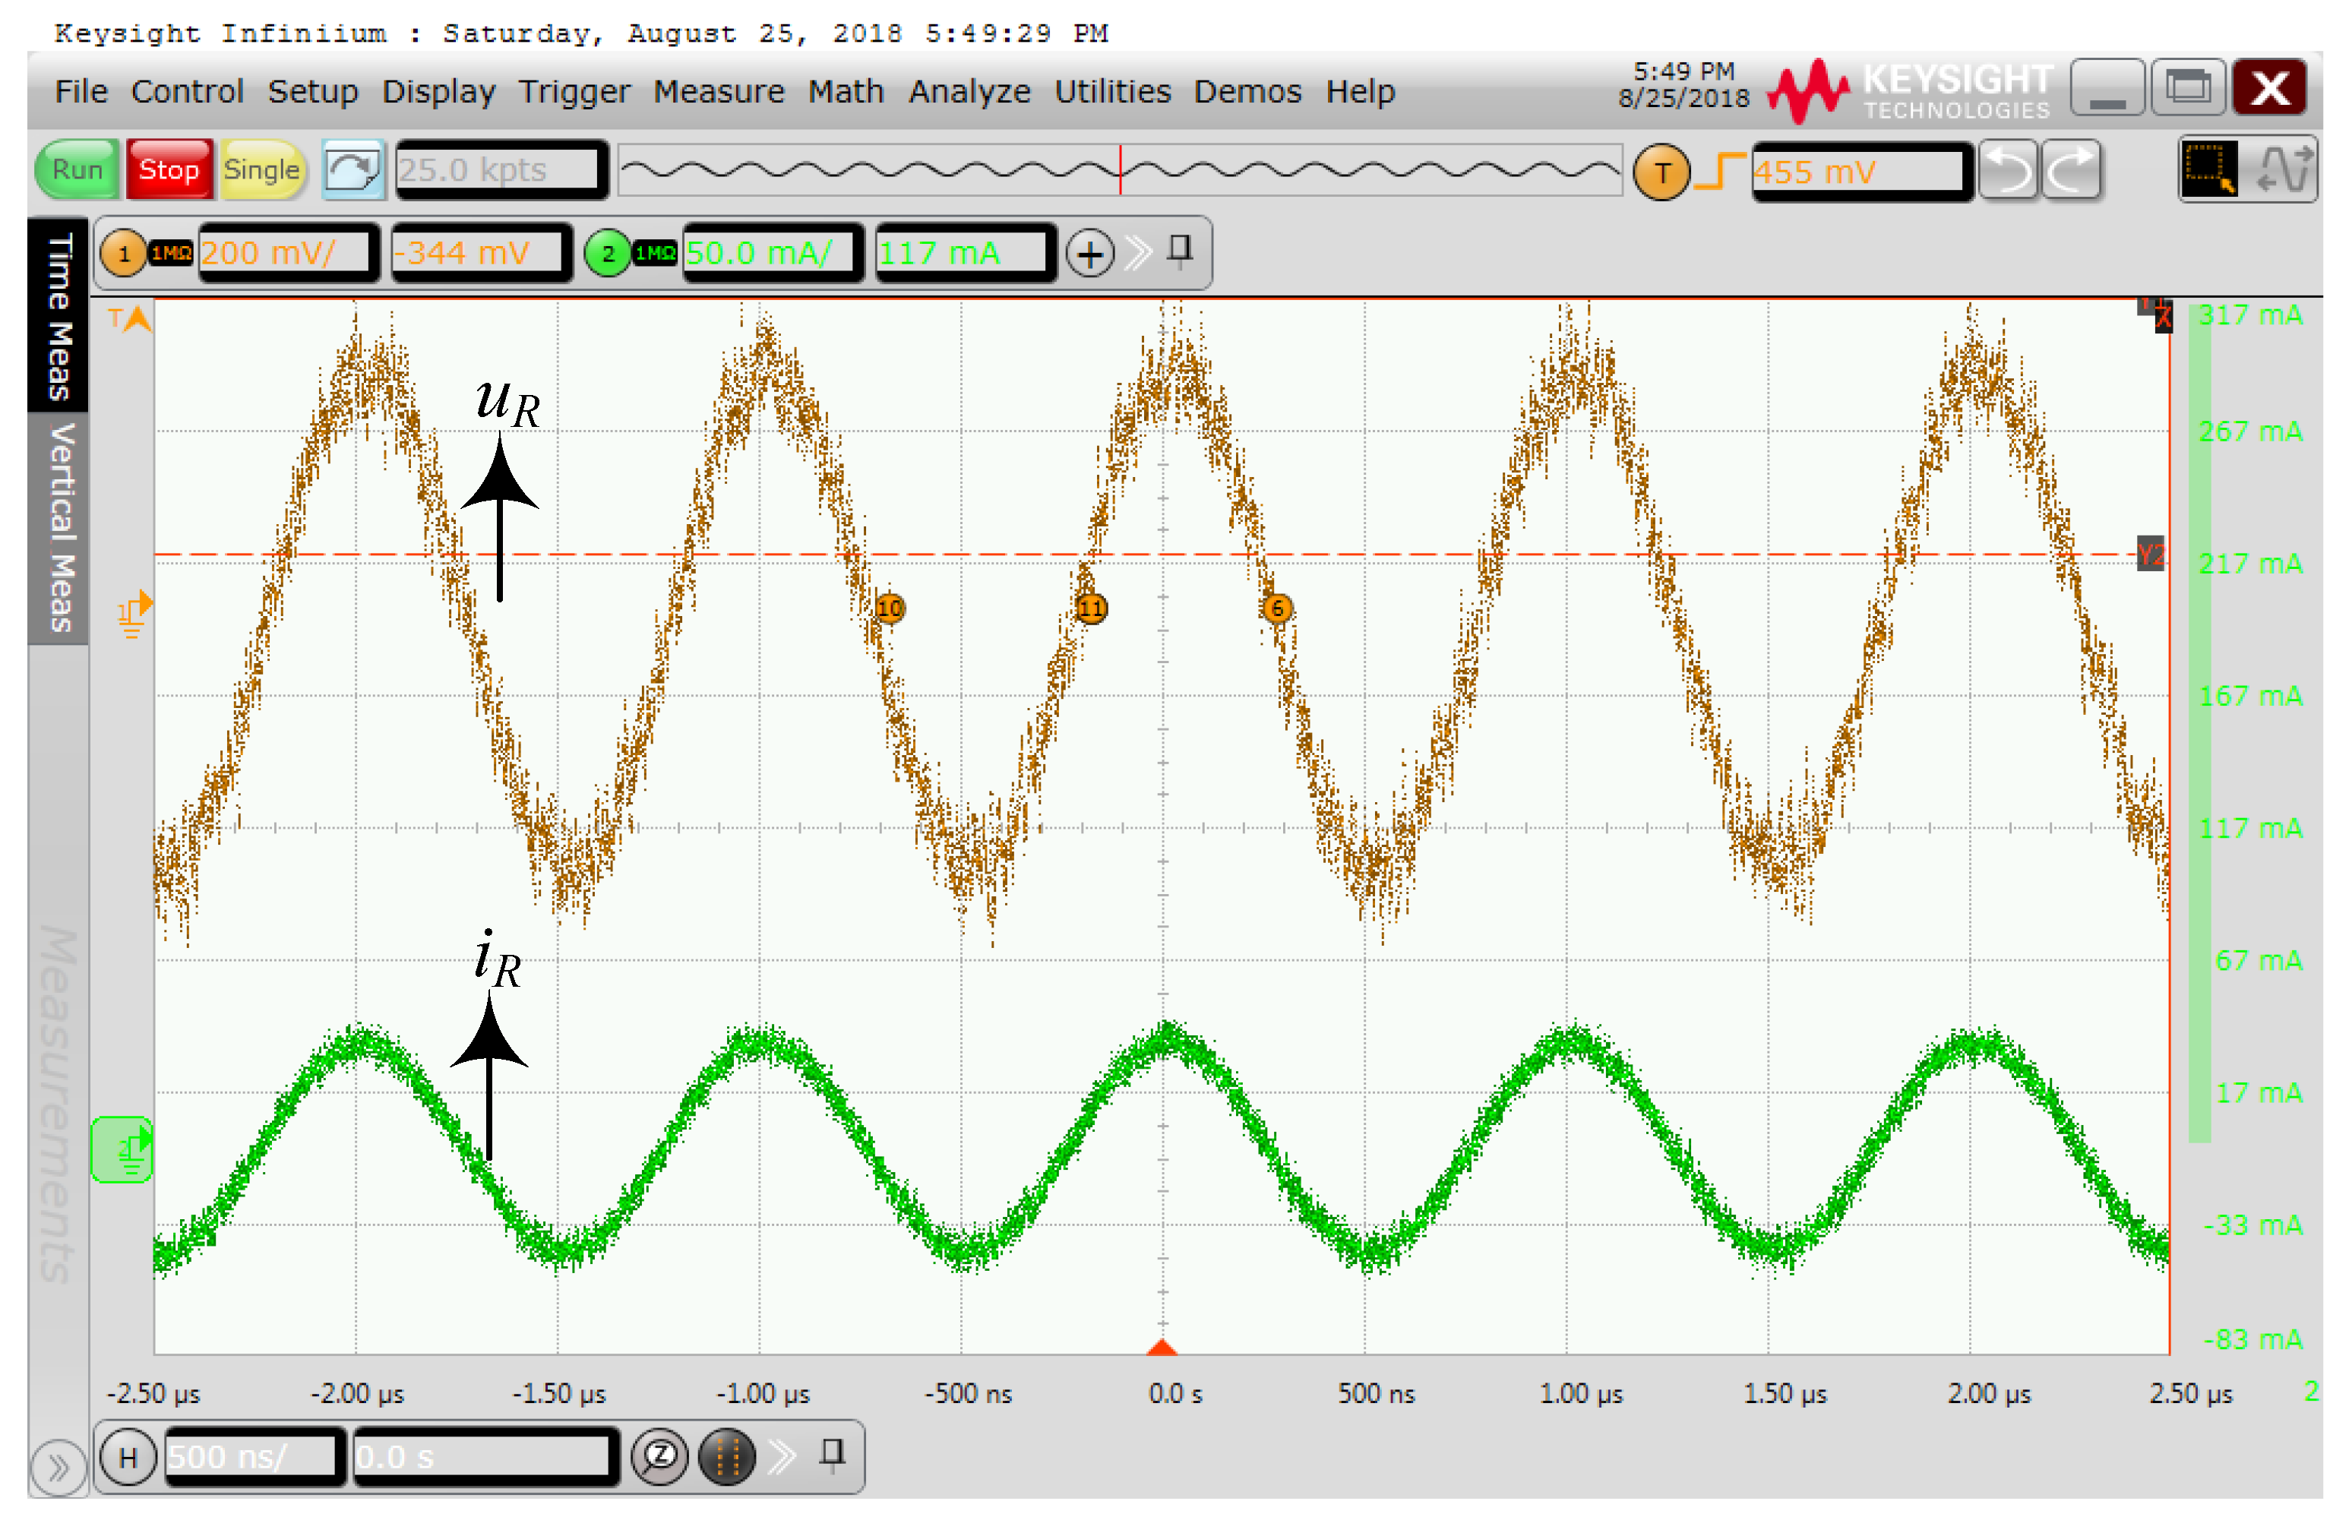Click the trigger T circle icon
This screenshot has width=2352, height=1520.
click(1661, 172)
